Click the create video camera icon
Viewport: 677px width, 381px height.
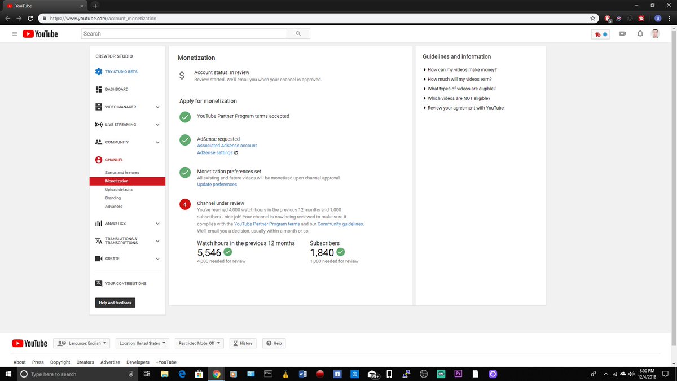(623, 34)
